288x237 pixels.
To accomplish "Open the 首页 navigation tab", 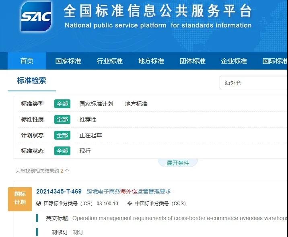I will 27,61.
